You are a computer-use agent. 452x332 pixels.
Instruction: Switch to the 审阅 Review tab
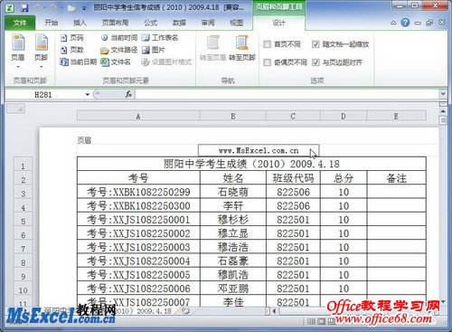coord(208,23)
